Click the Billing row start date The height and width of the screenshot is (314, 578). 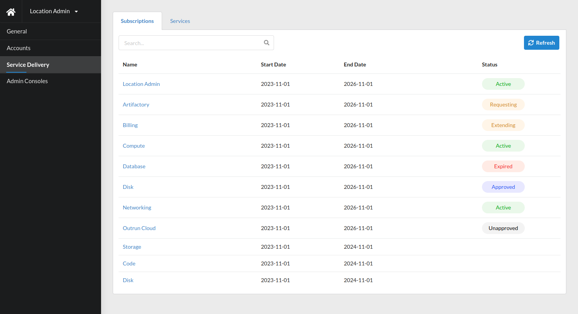(x=275, y=125)
